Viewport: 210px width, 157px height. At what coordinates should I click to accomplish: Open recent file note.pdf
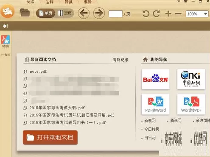(x=38, y=72)
